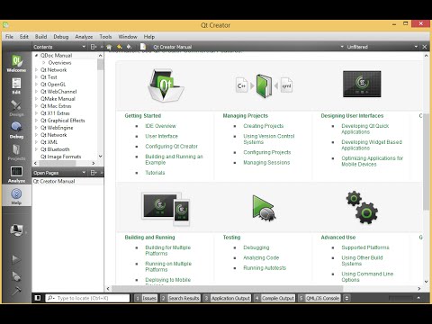The height and width of the screenshot is (324, 432).
Task: Switch to Debug mode
Action: point(16,130)
